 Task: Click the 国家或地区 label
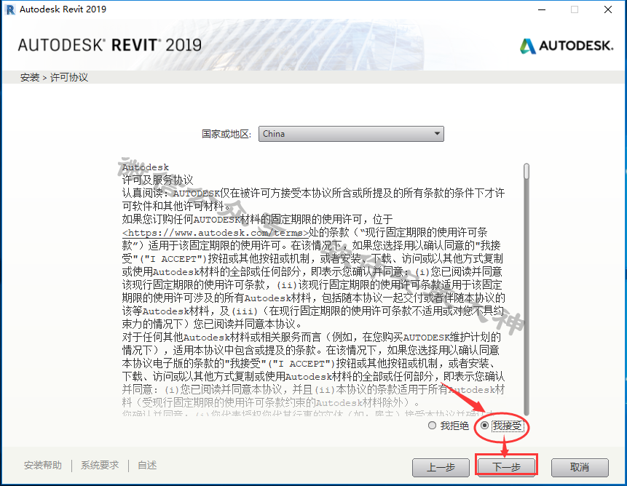click(x=226, y=134)
